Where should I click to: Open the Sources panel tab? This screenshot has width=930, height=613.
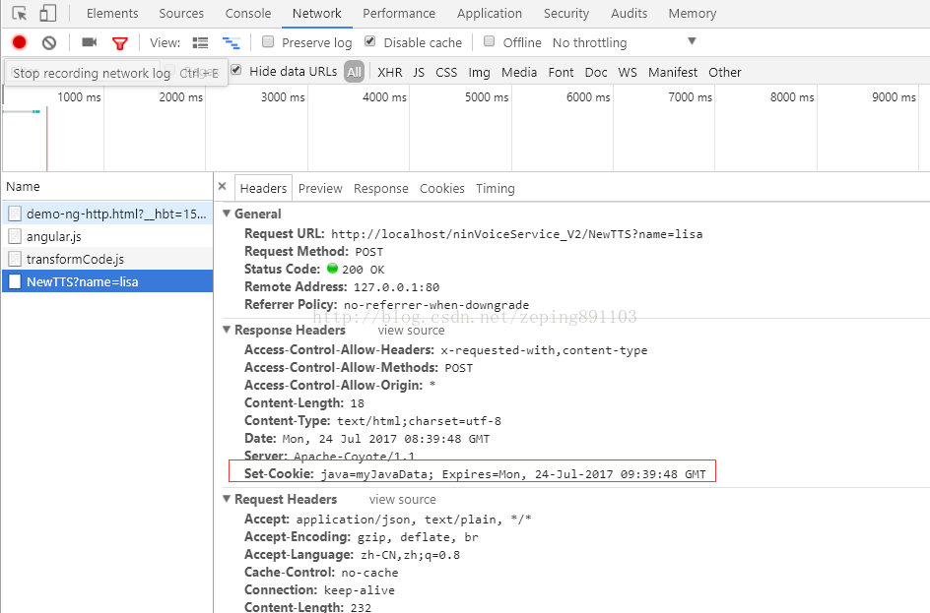coord(181,13)
